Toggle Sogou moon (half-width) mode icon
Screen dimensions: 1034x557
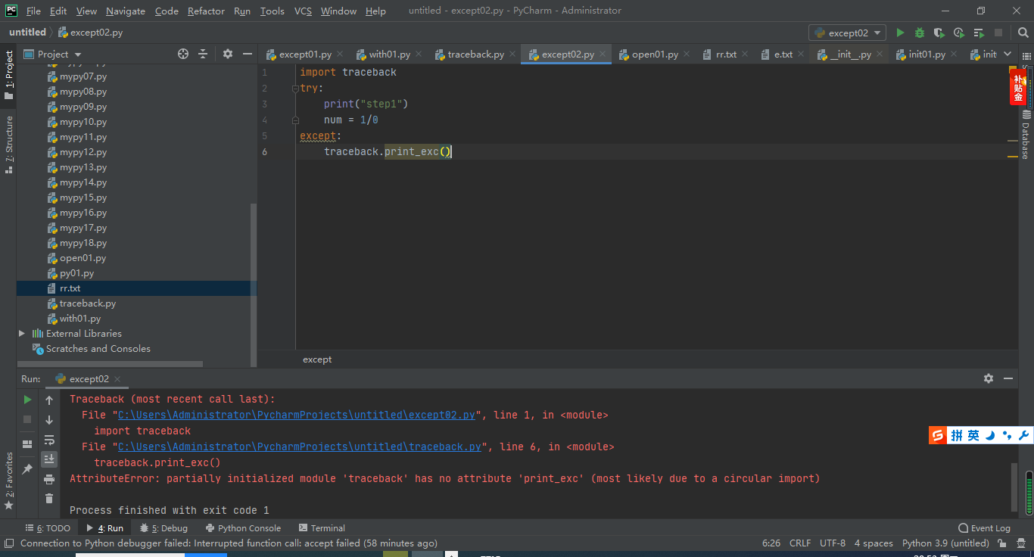[990, 435]
